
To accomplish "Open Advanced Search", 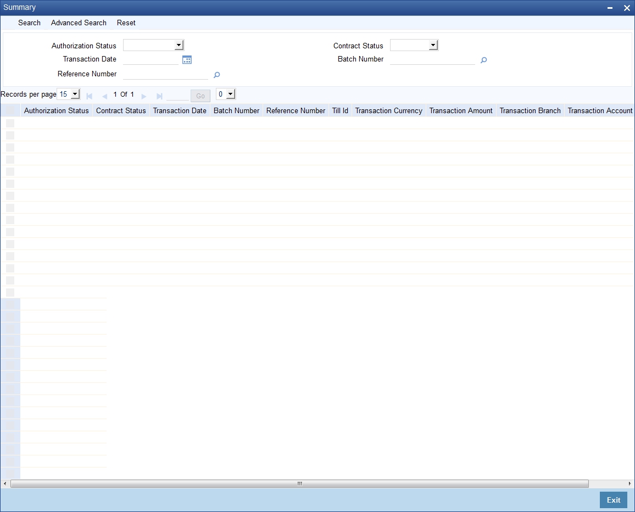I will click(x=79, y=23).
